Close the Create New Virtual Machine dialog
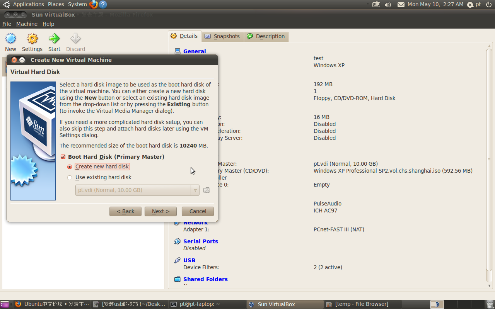The width and height of the screenshot is (495, 309). point(14,60)
